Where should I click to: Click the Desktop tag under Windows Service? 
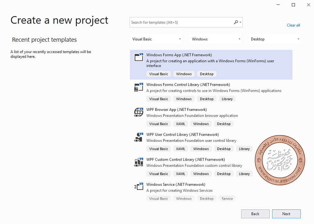[207, 199]
